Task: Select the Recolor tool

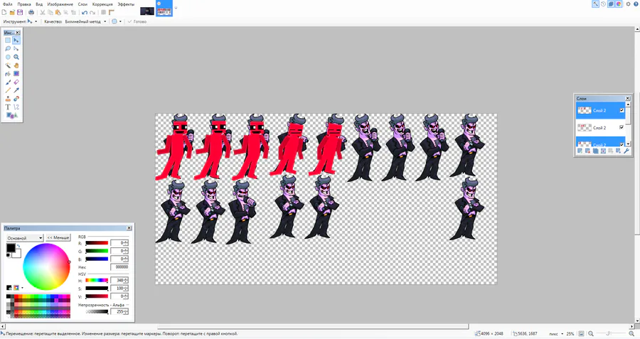Action: [16, 99]
